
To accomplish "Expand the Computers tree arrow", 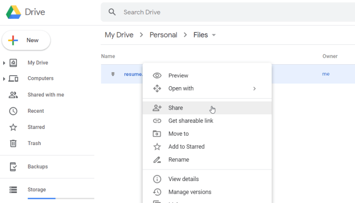I will pos(4,79).
